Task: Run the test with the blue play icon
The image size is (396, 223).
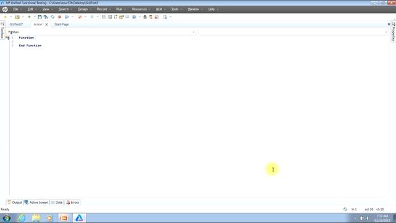Action: [x=67, y=17]
